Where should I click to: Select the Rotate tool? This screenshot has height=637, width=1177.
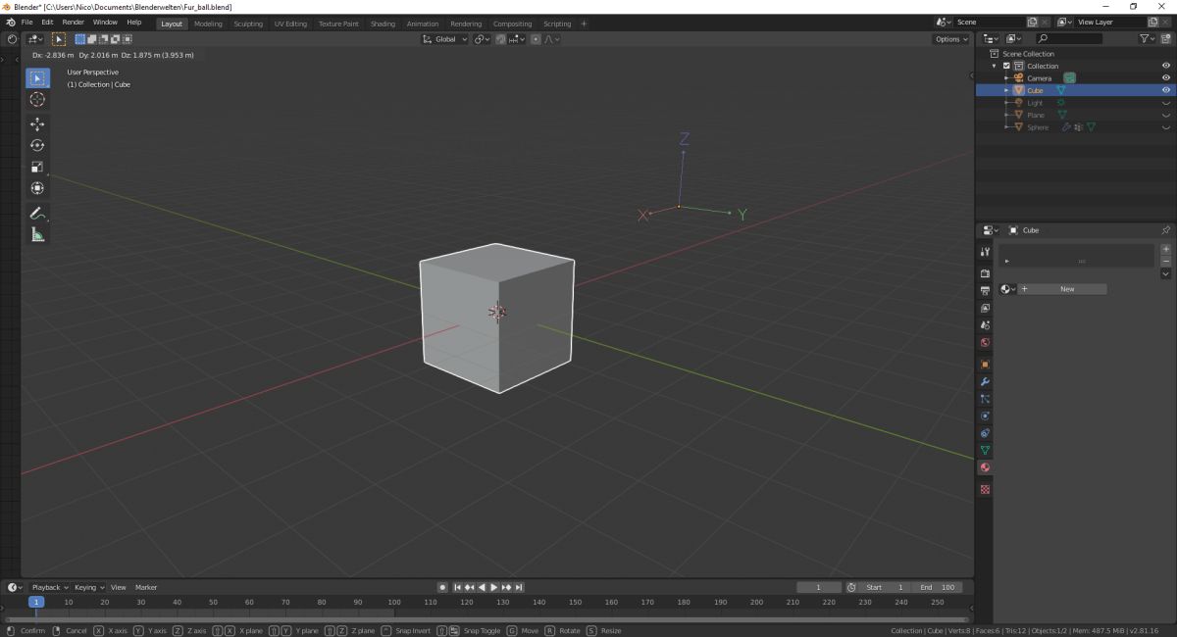pos(37,145)
